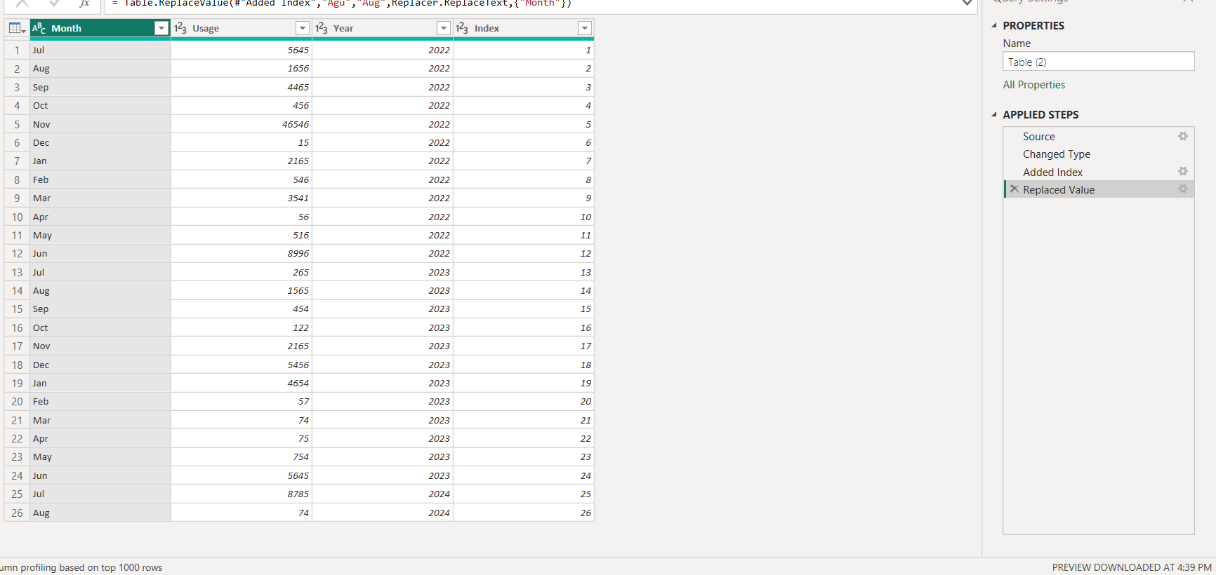Click the Index column data type icon

462,28
